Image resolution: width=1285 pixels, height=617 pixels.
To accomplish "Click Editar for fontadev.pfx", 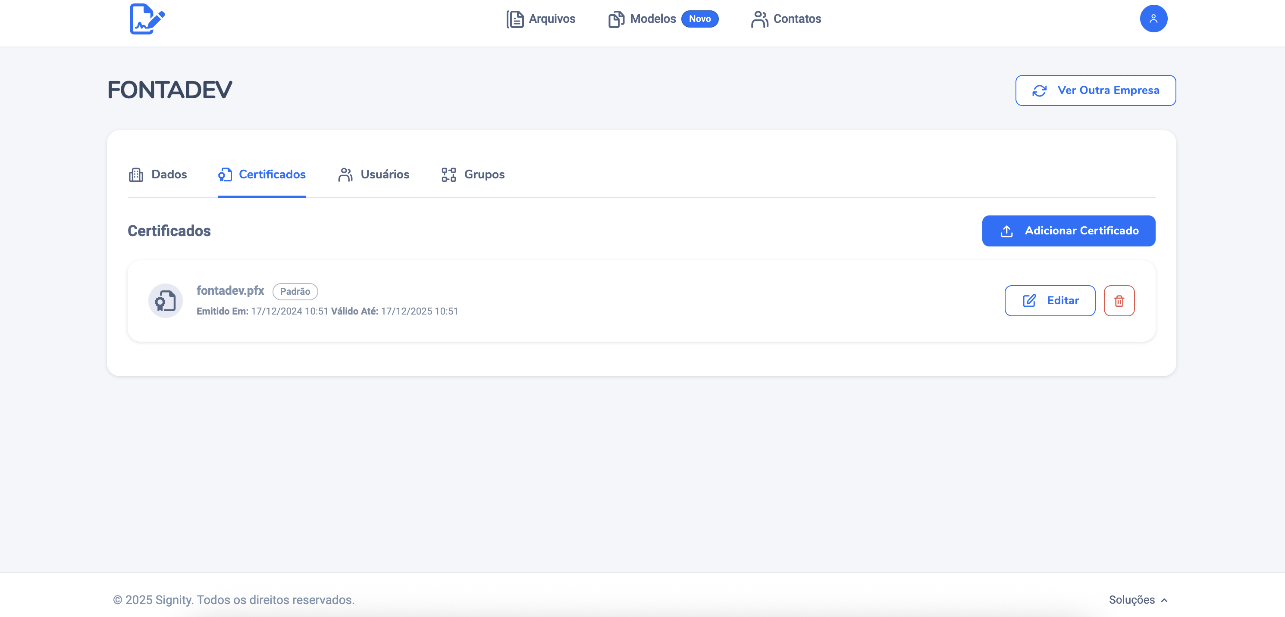I will 1050,300.
